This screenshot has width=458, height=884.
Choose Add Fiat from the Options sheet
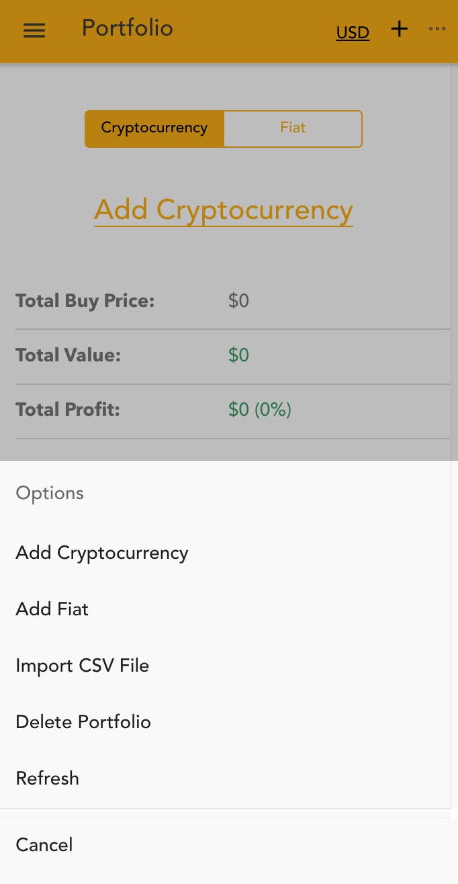[x=52, y=609]
